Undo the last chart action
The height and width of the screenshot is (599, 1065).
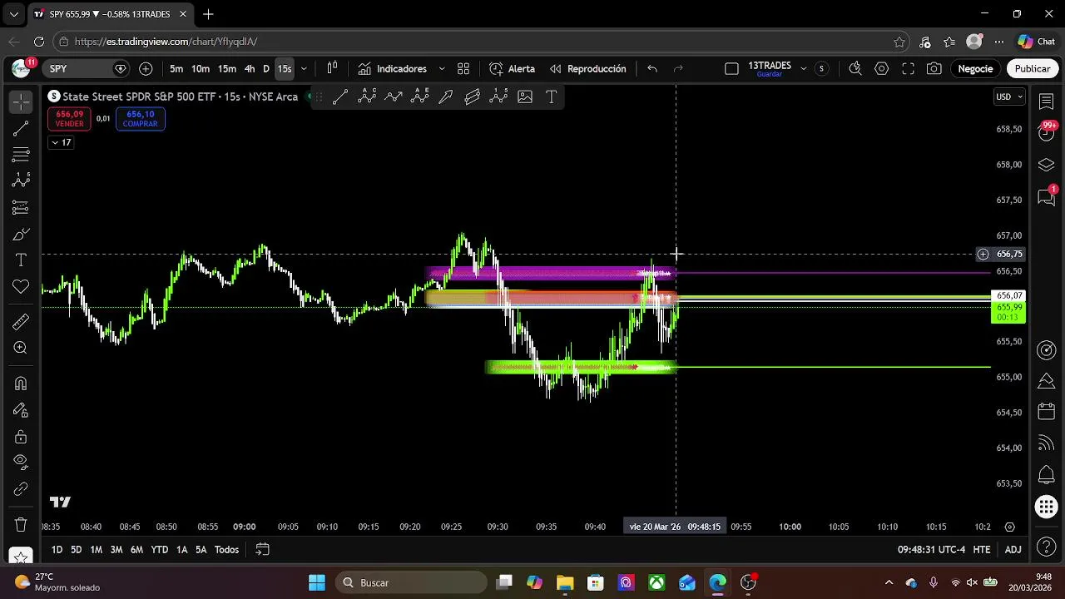(652, 69)
